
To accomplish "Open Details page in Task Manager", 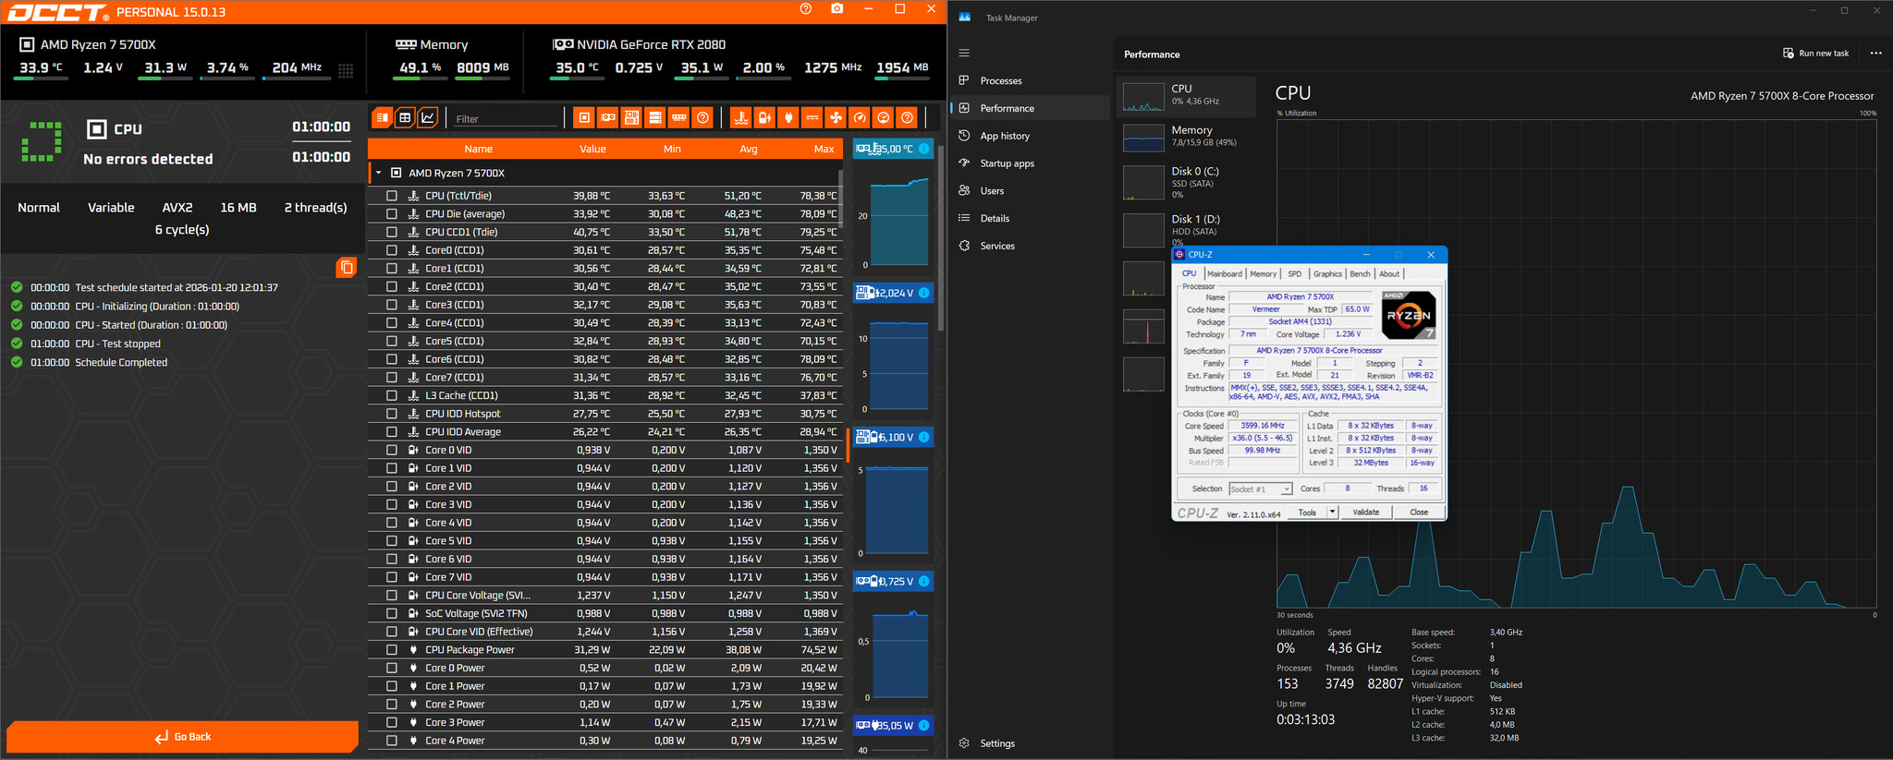I will 1031,219.
